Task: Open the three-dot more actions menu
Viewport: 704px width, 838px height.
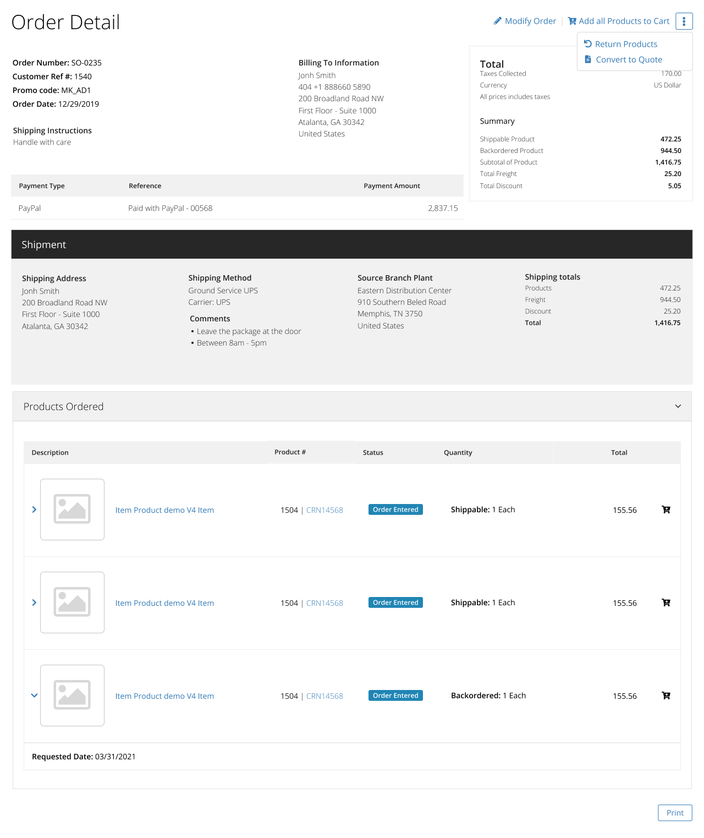Action: pos(684,21)
